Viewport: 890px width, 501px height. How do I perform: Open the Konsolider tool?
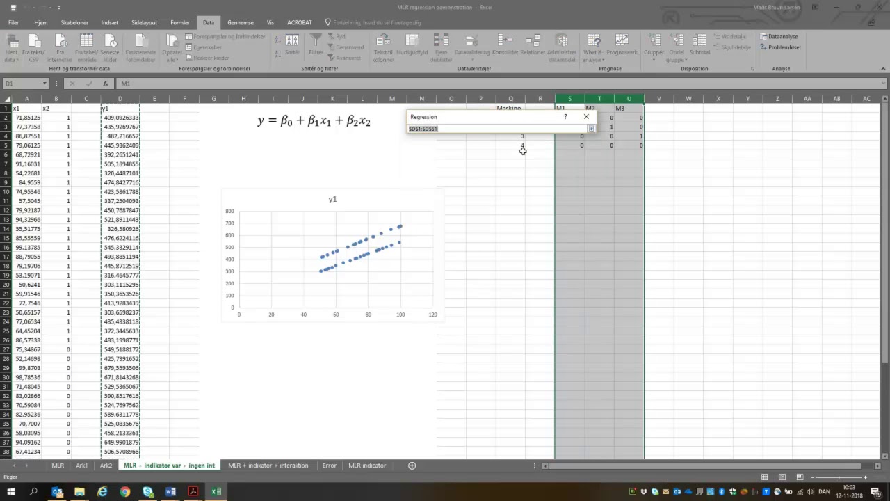[505, 45]
